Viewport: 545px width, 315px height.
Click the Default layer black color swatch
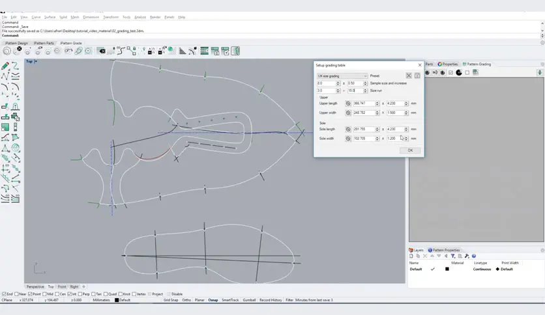[447, 269]
